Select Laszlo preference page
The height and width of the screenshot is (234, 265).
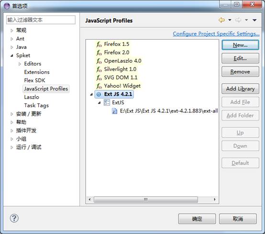(x=32, y=97)
